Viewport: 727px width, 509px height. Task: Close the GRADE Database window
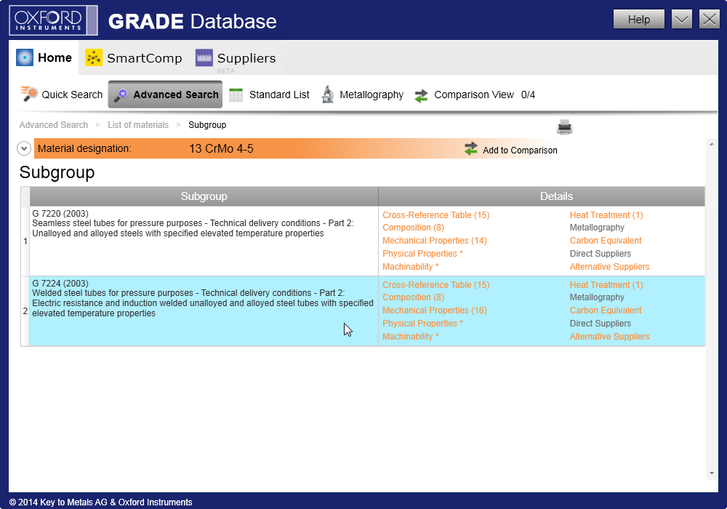point(710,20)
